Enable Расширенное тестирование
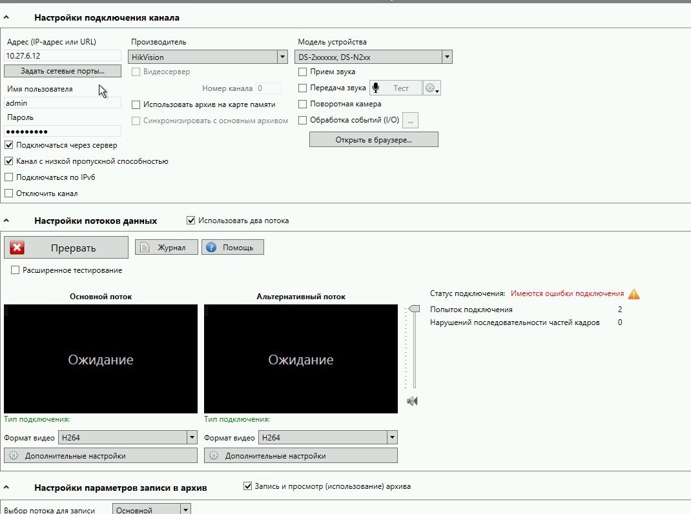 click(x=15, y=270)
